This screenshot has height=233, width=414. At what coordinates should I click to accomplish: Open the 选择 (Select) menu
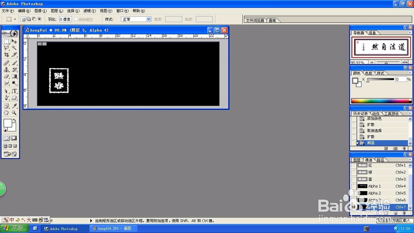click(x=73, y=11)
